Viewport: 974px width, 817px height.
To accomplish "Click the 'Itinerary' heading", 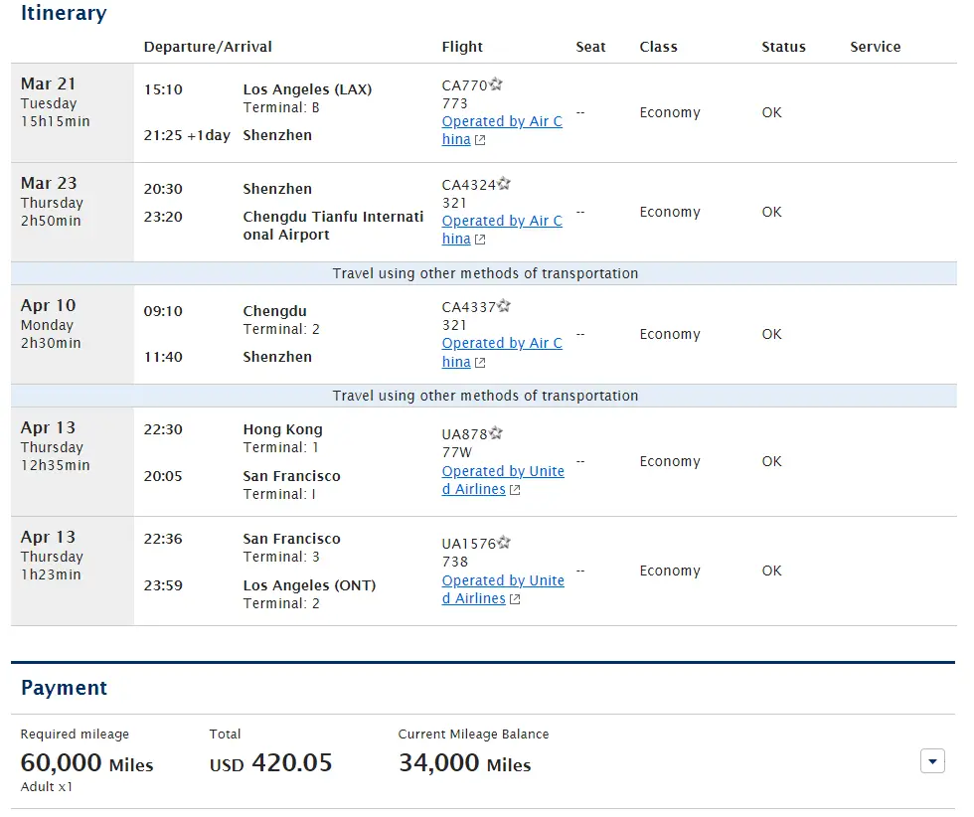I will [x=64, y=13].
